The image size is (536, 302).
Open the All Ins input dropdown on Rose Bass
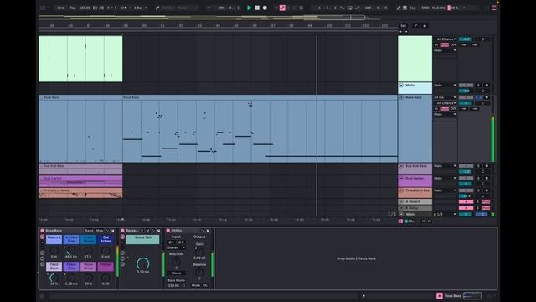(x=445, y=97)
